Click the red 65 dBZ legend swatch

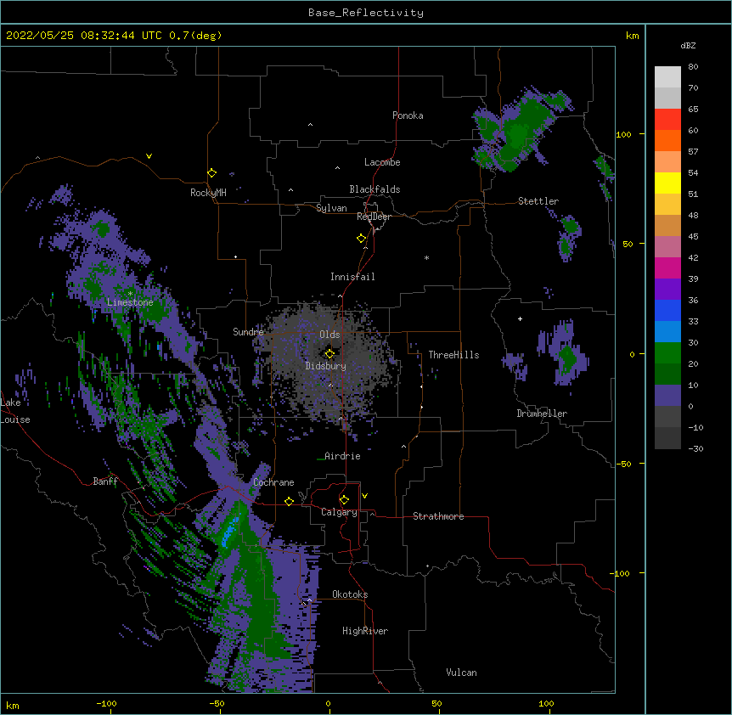[x=667, y=119]
